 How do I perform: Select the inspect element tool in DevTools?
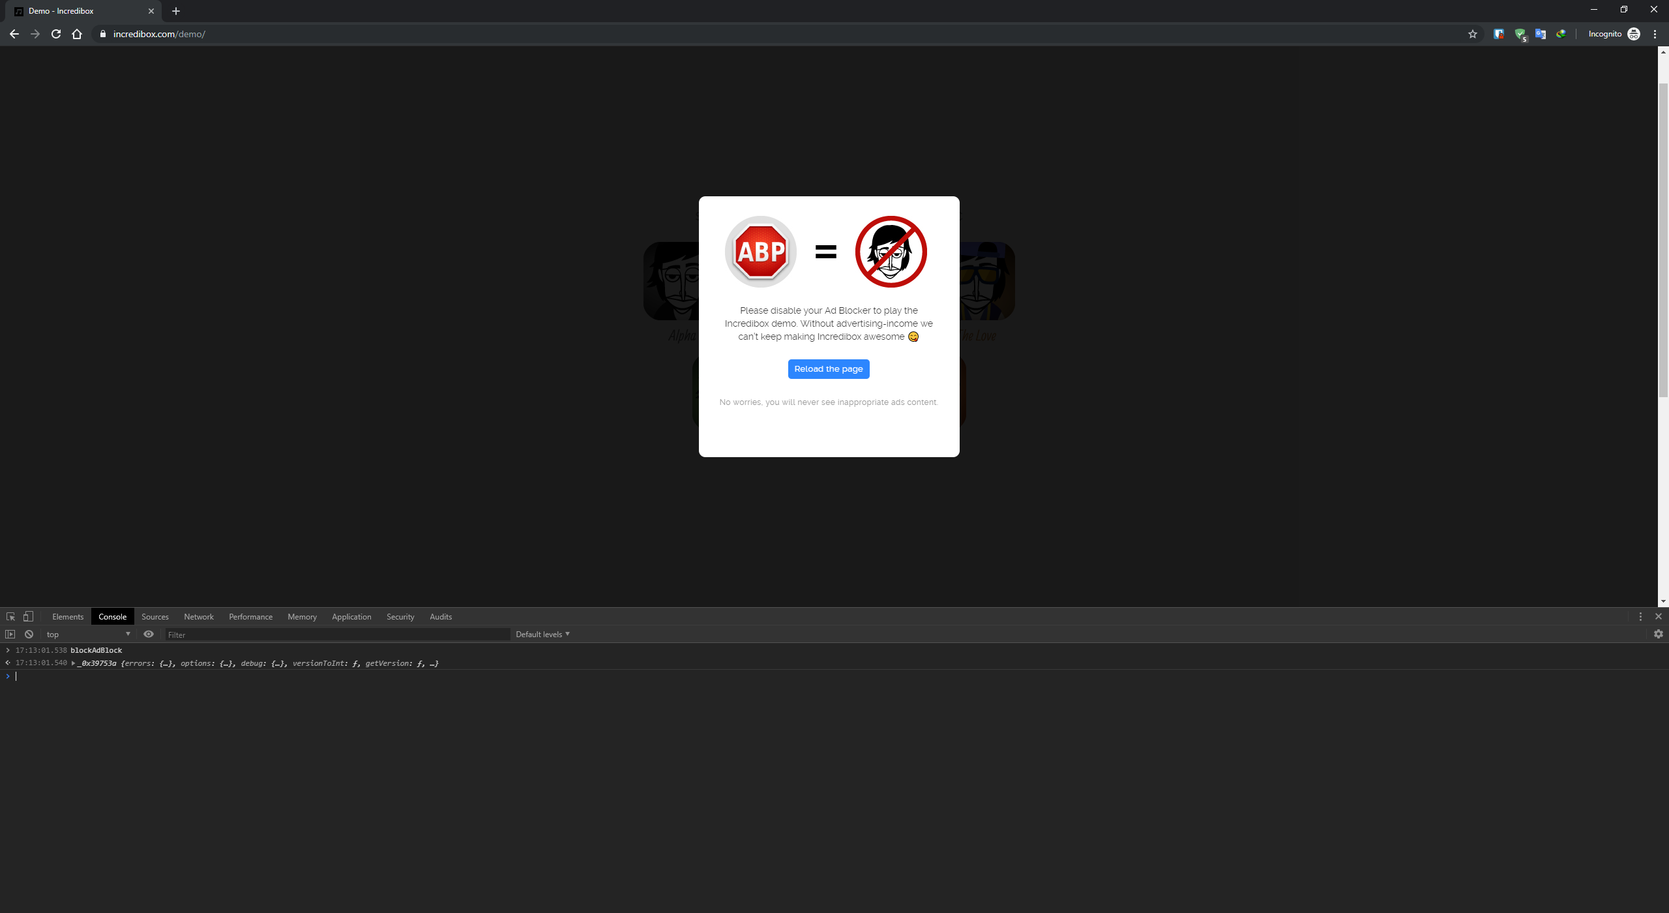10,616
